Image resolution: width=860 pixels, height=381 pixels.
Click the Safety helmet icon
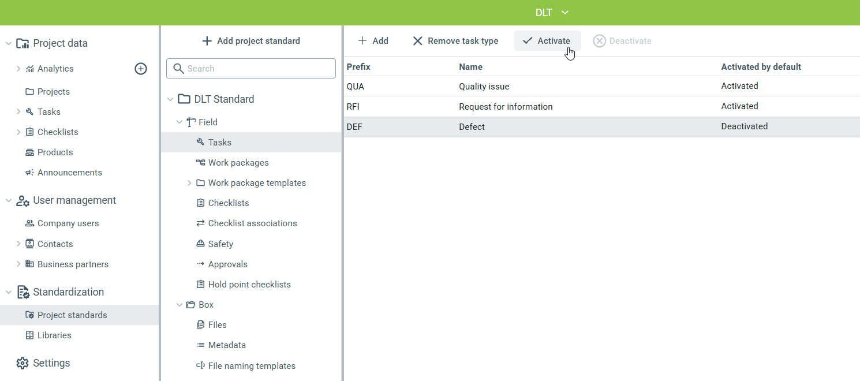point(200,244)
